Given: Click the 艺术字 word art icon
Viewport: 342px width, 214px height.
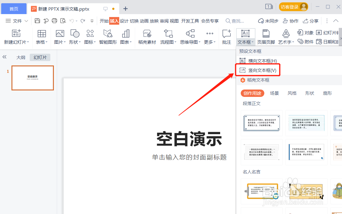Looking at the screenshot, I should 286,33.
